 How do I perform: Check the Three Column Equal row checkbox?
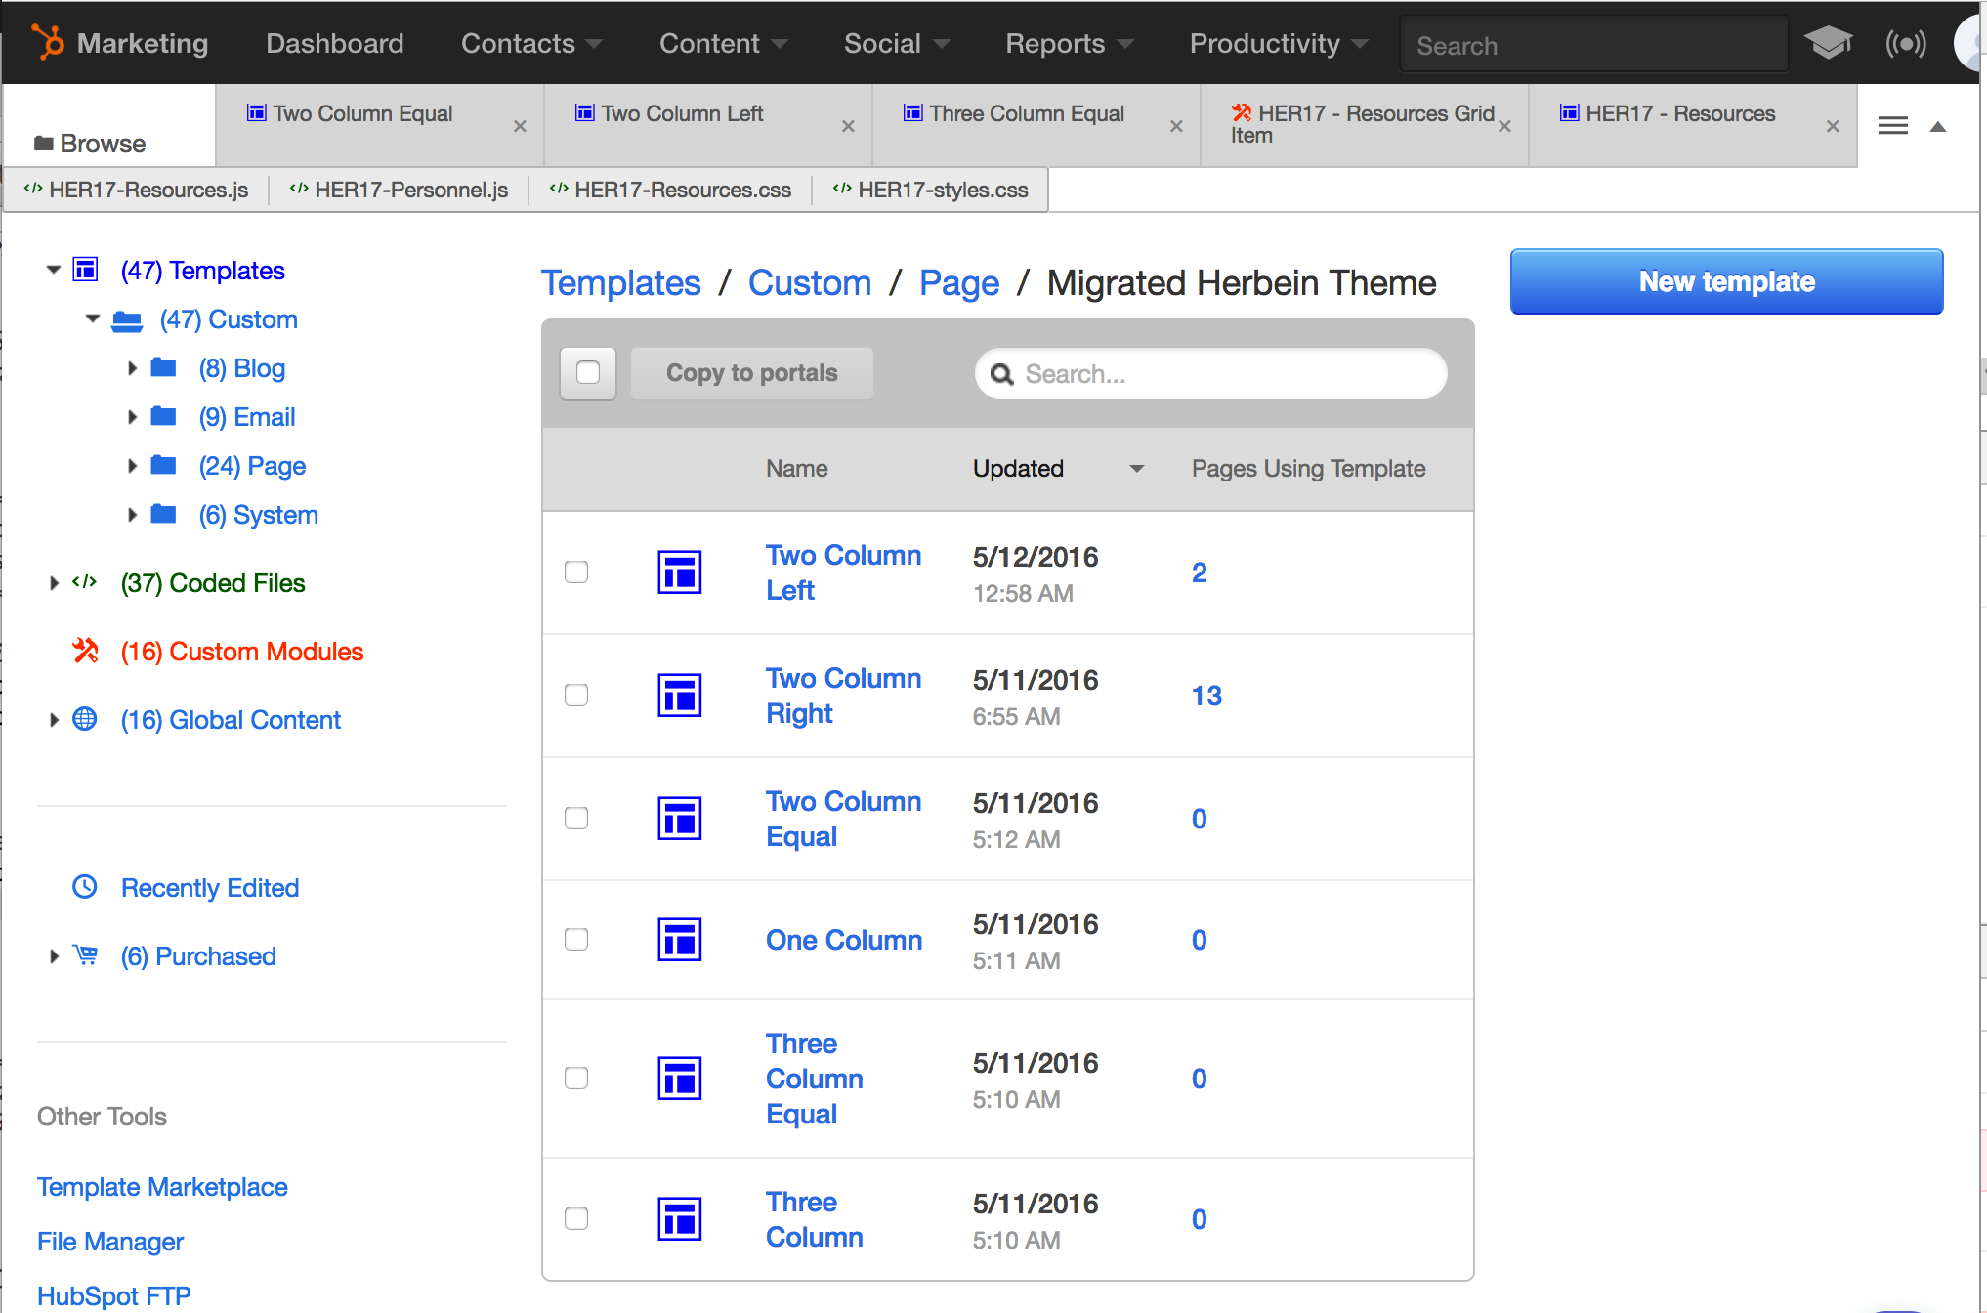(576, 1078)
